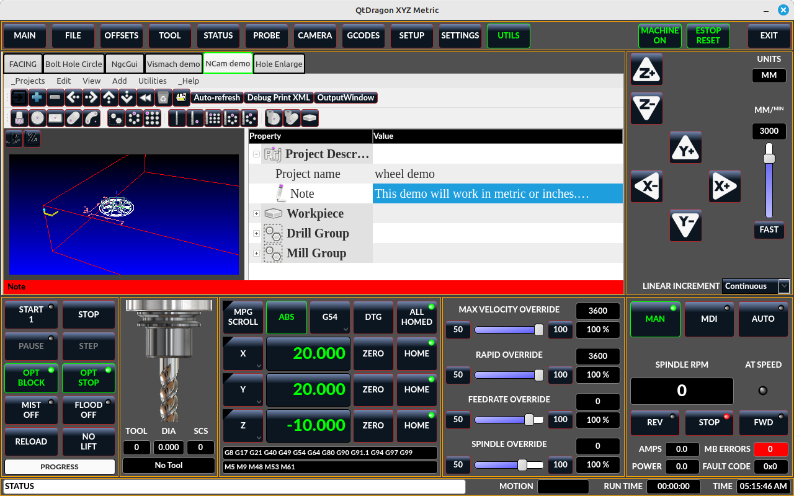Toggle FAST jog rate button
The height and width of the screenshot is (496, 794).
coord(769,229)
